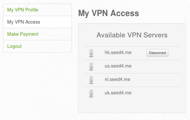This screenshot has width=190, height=120.
Task: Click the My VPN Access page heading
Action: click(109, 13)
